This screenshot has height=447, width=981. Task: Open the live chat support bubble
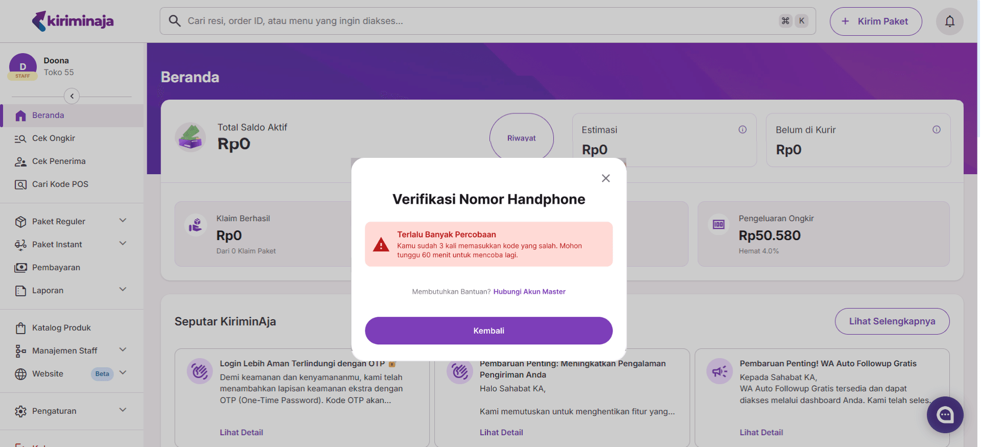coord(945,414)
